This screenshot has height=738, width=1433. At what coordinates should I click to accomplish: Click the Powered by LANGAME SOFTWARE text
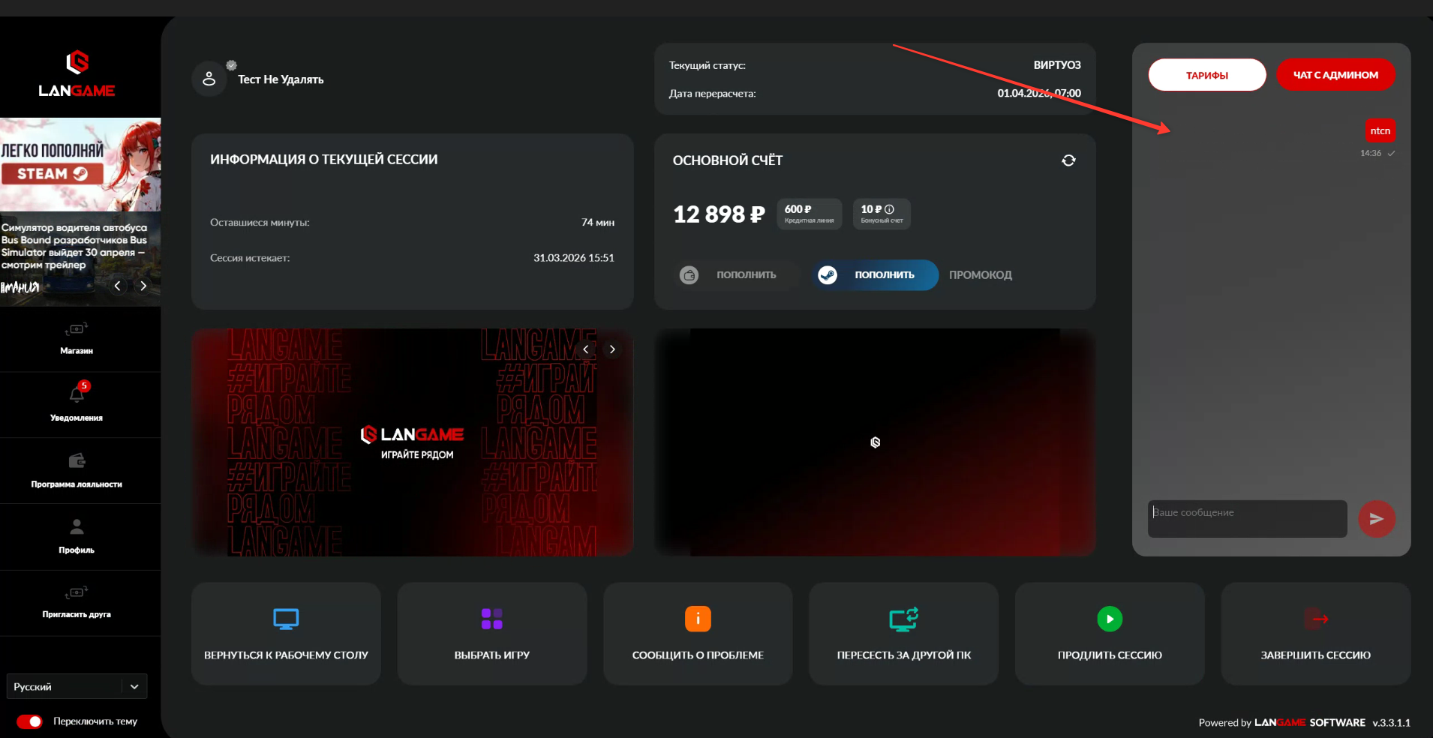tap(1282, 723)
